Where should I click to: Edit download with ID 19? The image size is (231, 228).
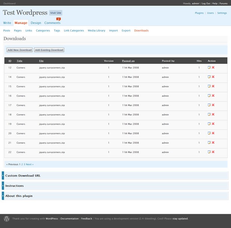pos(209,124)
